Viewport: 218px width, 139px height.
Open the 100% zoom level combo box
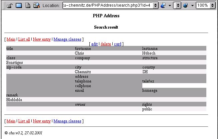click(x=205, y=6)
